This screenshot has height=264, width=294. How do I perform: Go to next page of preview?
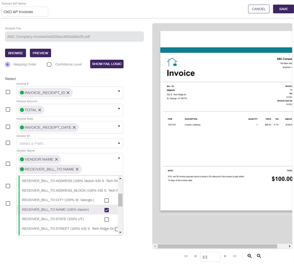click(x=225, y=256)
